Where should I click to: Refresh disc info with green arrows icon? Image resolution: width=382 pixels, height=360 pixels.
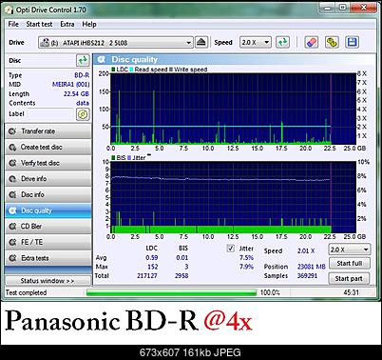(83, 60)
